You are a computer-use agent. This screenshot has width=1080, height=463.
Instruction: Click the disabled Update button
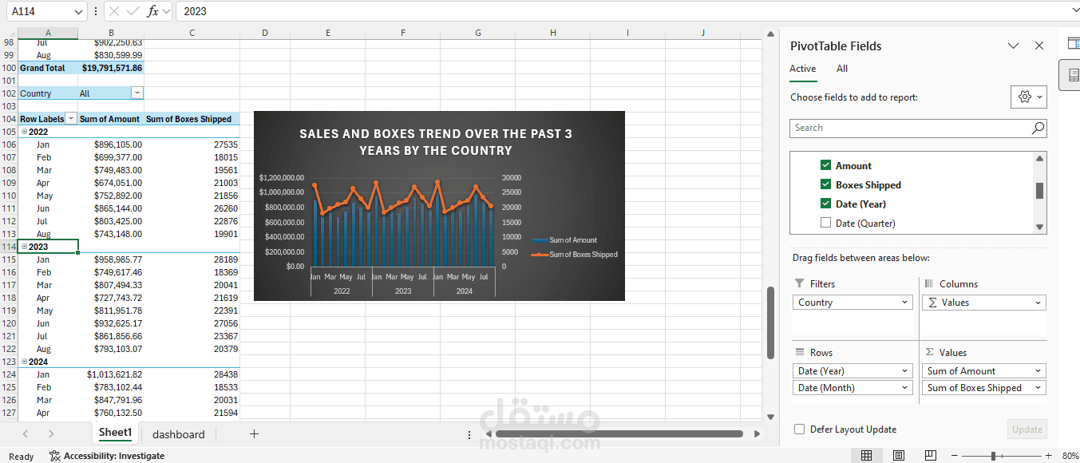coord(1027,429)
